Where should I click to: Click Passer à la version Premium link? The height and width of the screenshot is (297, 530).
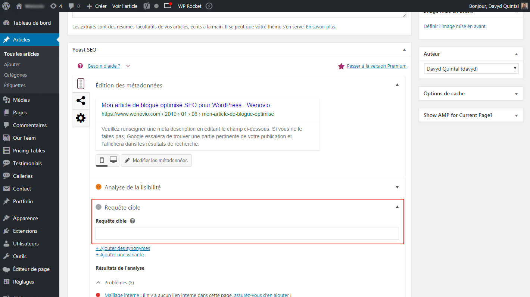click(x=377, y=66)
